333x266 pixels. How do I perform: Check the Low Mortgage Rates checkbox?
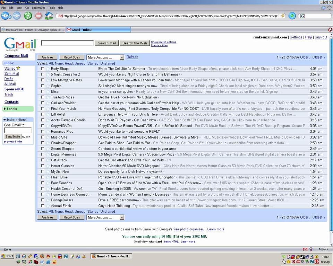pos(43,80)
